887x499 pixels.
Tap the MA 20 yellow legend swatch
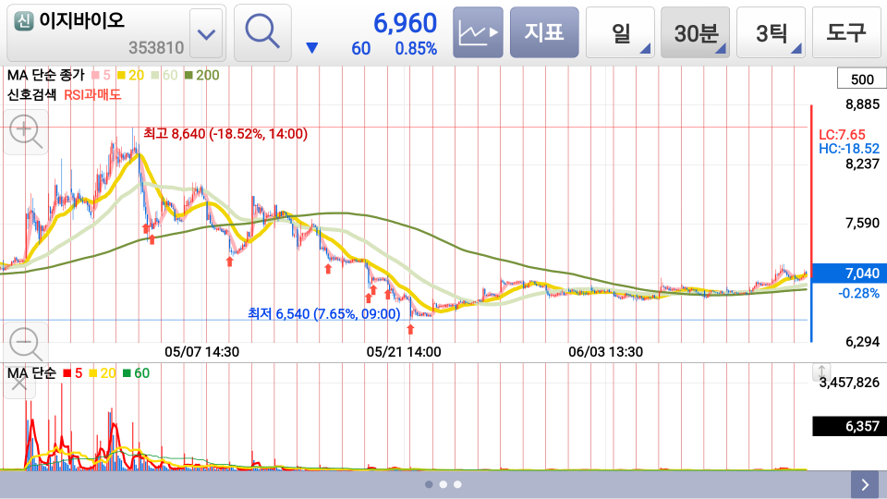click(x=121, y=75)
